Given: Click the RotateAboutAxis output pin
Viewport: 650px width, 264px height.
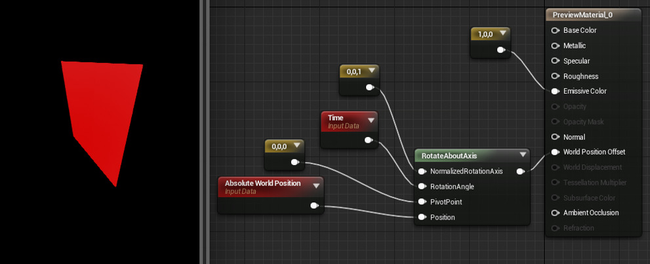Looking at the screenshot, I should (520, 172).
